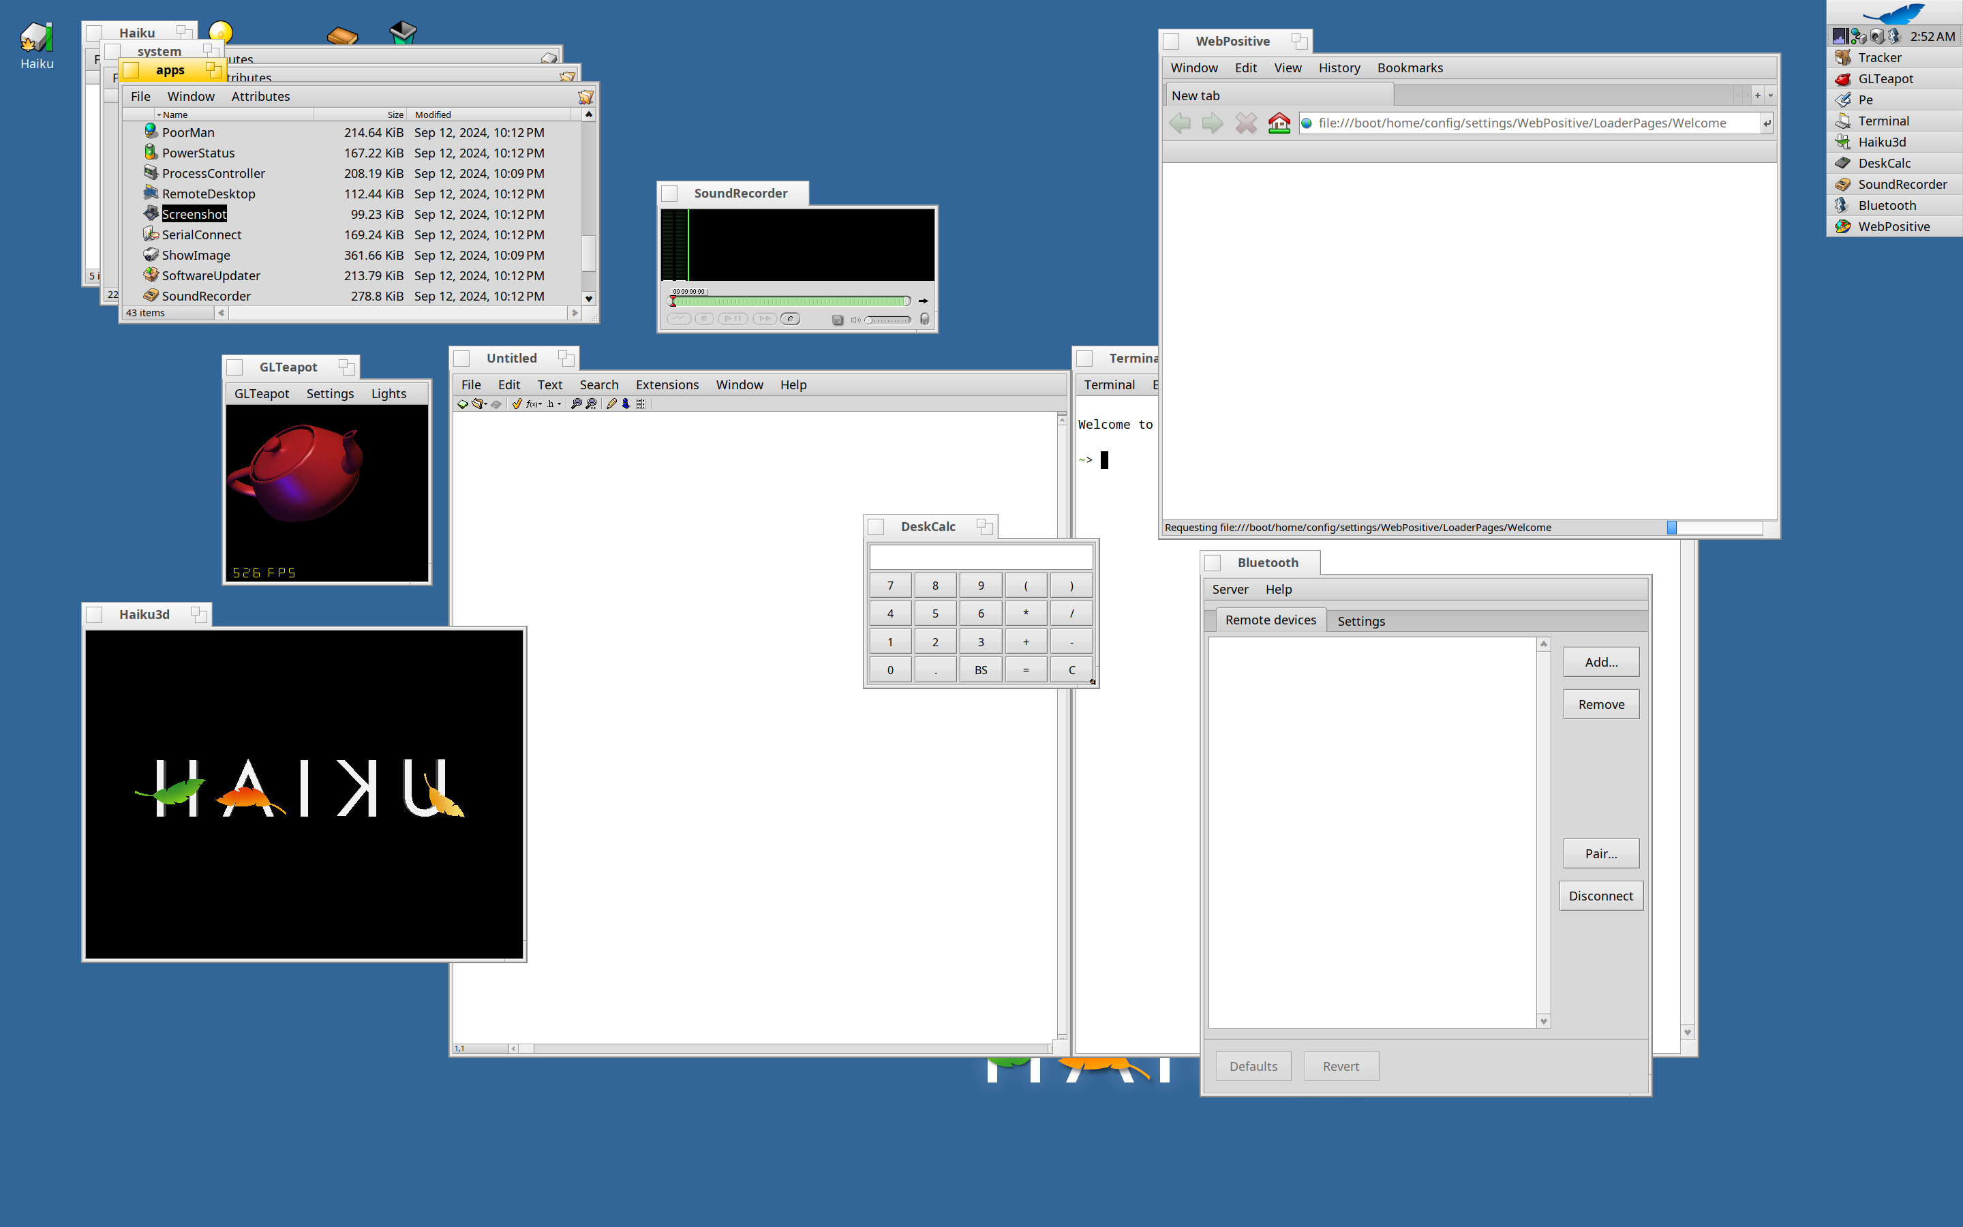Click the apps list scroll-down arrow

click(589, 299)
